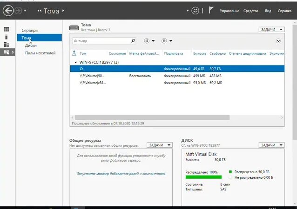Screen dimensions: 297x209
Task: Open dropdown arrow next to saved queries
Action: (171, 41)
